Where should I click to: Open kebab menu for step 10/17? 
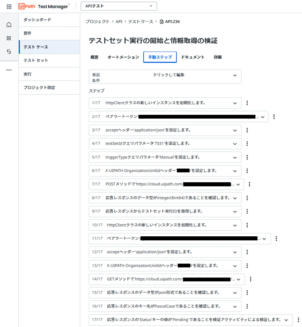(247, 225)
